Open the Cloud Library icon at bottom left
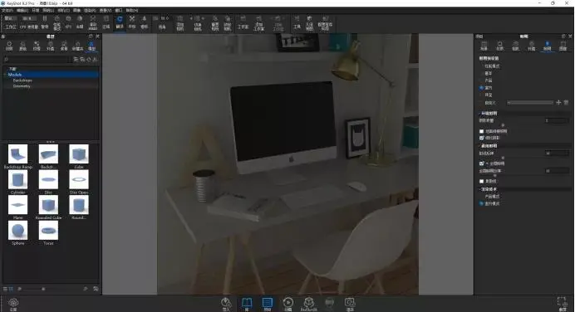Viewport: 575px width, 312px height. tap(13, 304)
